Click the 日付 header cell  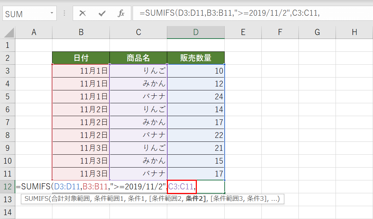coord(81,58)
